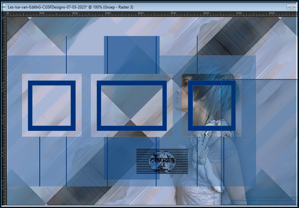Click the horizontal ruler at the 600 mark
This screenshot has width=299, height=208.
click(x=204, y=14)
